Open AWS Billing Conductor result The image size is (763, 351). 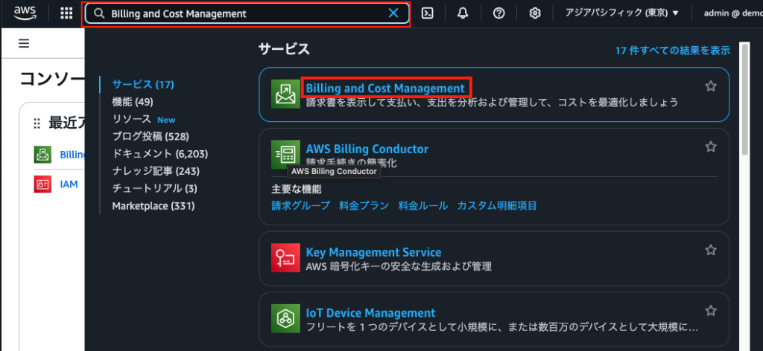[x=367, y=149]
